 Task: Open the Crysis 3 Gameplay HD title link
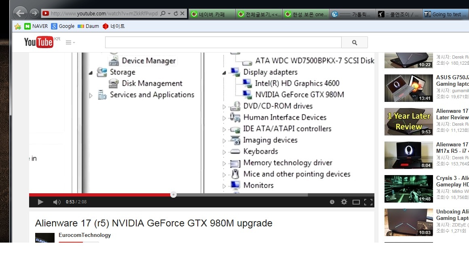pyautogui.click(x=452, y=181)
